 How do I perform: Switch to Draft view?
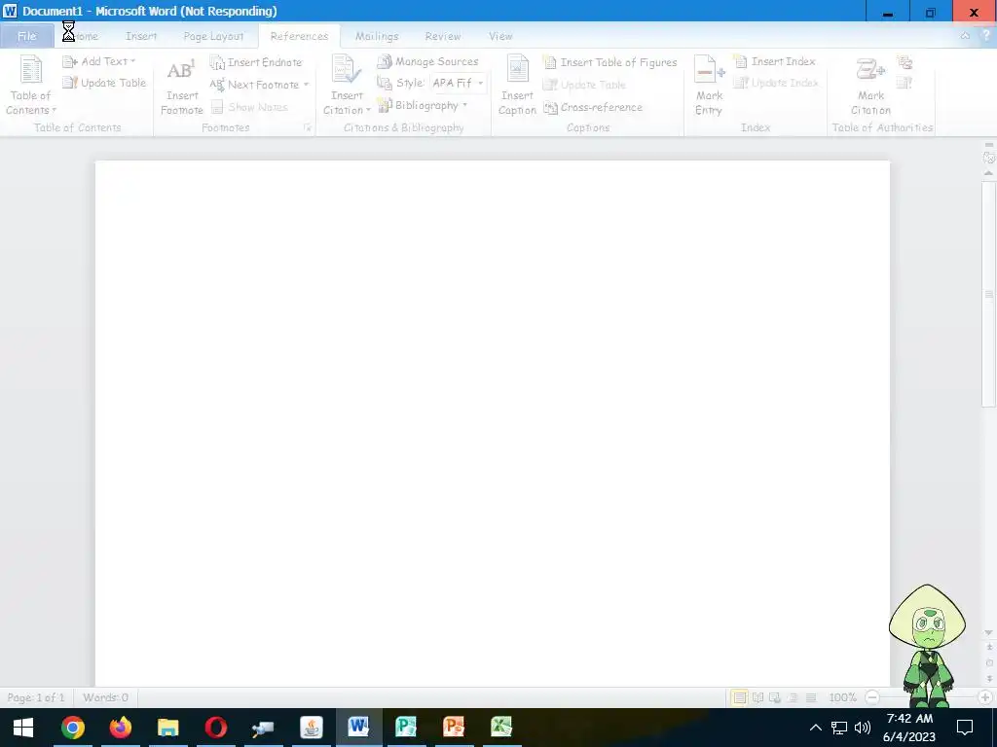point(811,697)
